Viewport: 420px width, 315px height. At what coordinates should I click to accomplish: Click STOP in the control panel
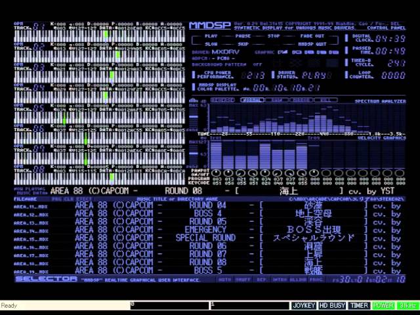(x=274, y=36)
